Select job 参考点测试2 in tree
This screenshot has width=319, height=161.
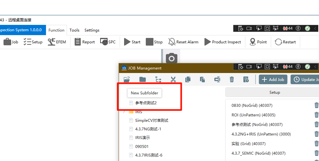[x=146, y=103]
